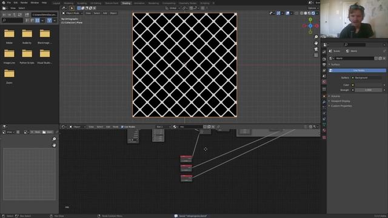
Task: Open the Global transform orientation dropdown
Action: 172,8
